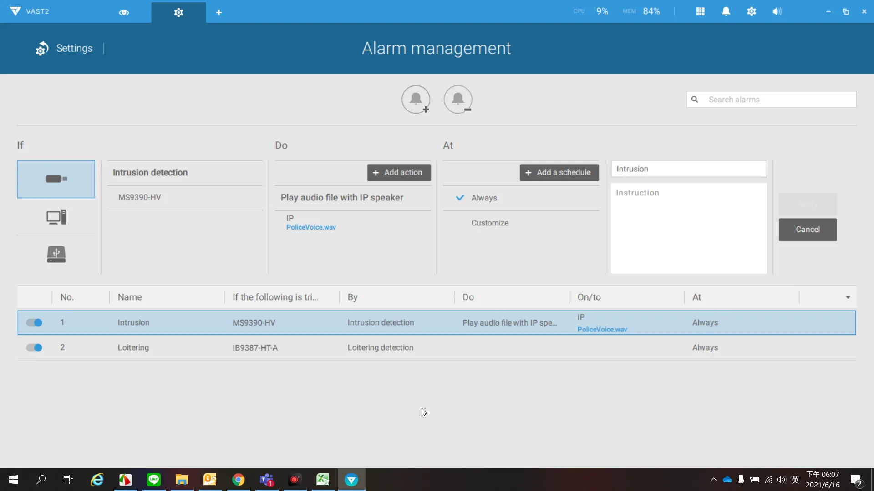874x491 pixels.
Task: Select the NVR station source icon
Action: tap(56, 217)
